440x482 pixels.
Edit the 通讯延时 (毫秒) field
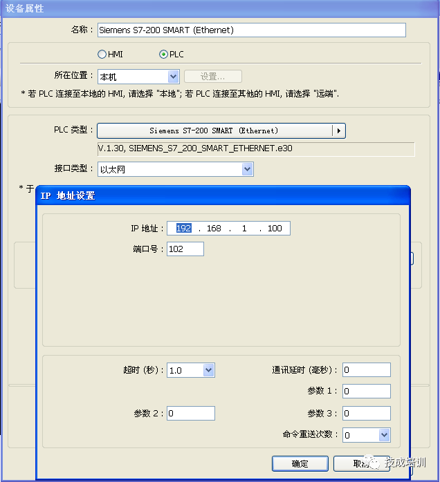tap(367, 370)
